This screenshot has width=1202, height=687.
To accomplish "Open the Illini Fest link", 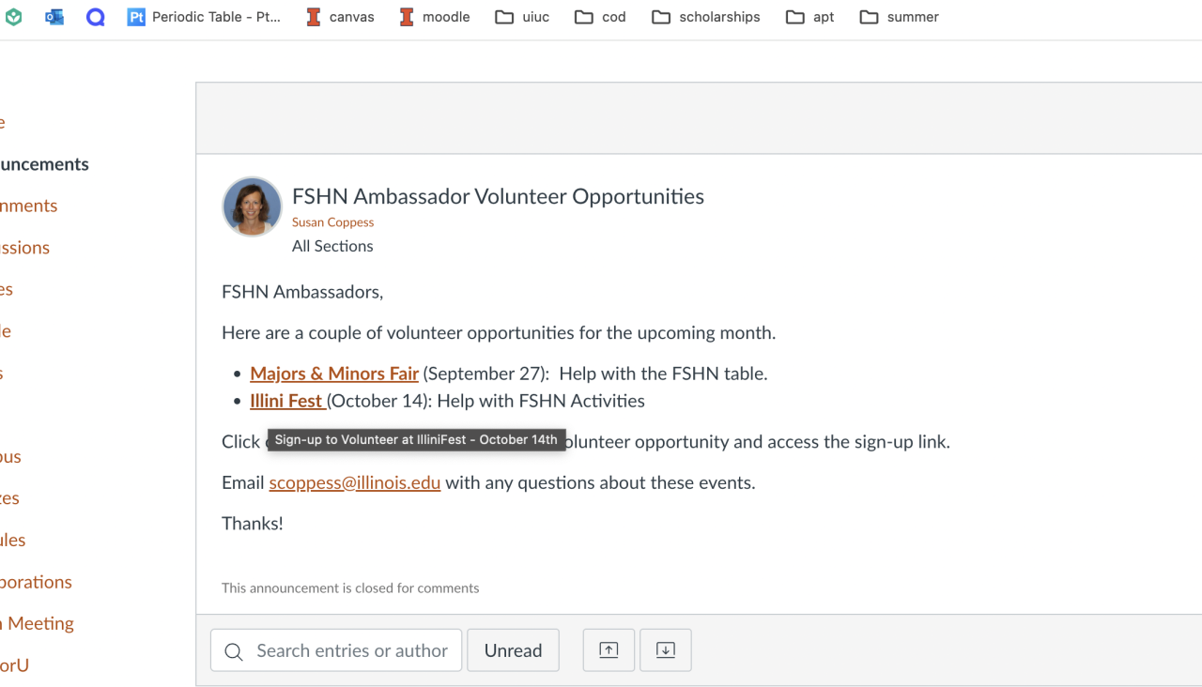I will [286, 401].
